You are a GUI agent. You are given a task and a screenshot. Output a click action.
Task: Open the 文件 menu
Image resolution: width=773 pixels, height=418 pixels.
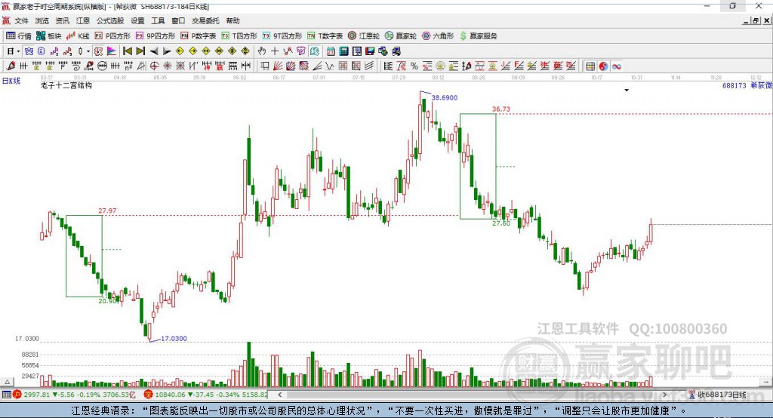[x=22, y=20]
